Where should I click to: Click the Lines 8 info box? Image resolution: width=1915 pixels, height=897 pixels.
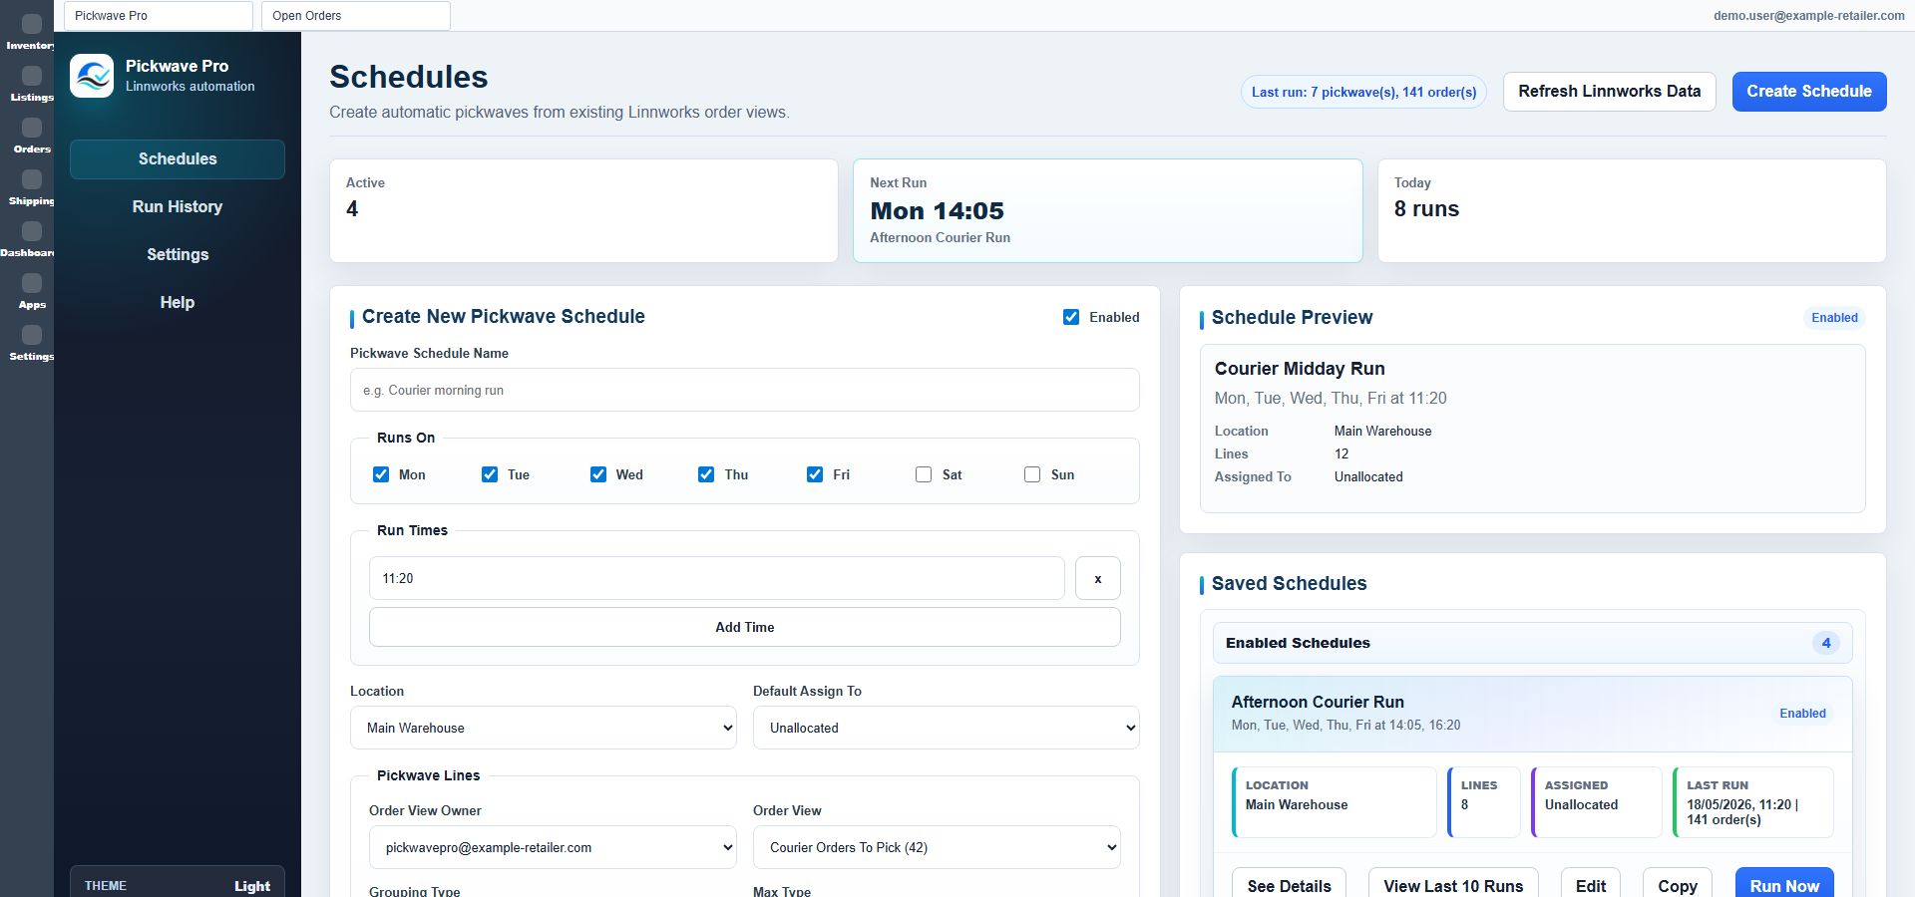point(1483,802)
